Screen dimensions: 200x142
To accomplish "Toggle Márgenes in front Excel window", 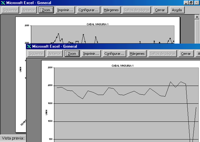I will [x=137, y=53].
